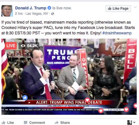This screenshot has width=139, height=125.
Task: Expand the profile selector arrow at bottom right
Action: click(134, 122)
